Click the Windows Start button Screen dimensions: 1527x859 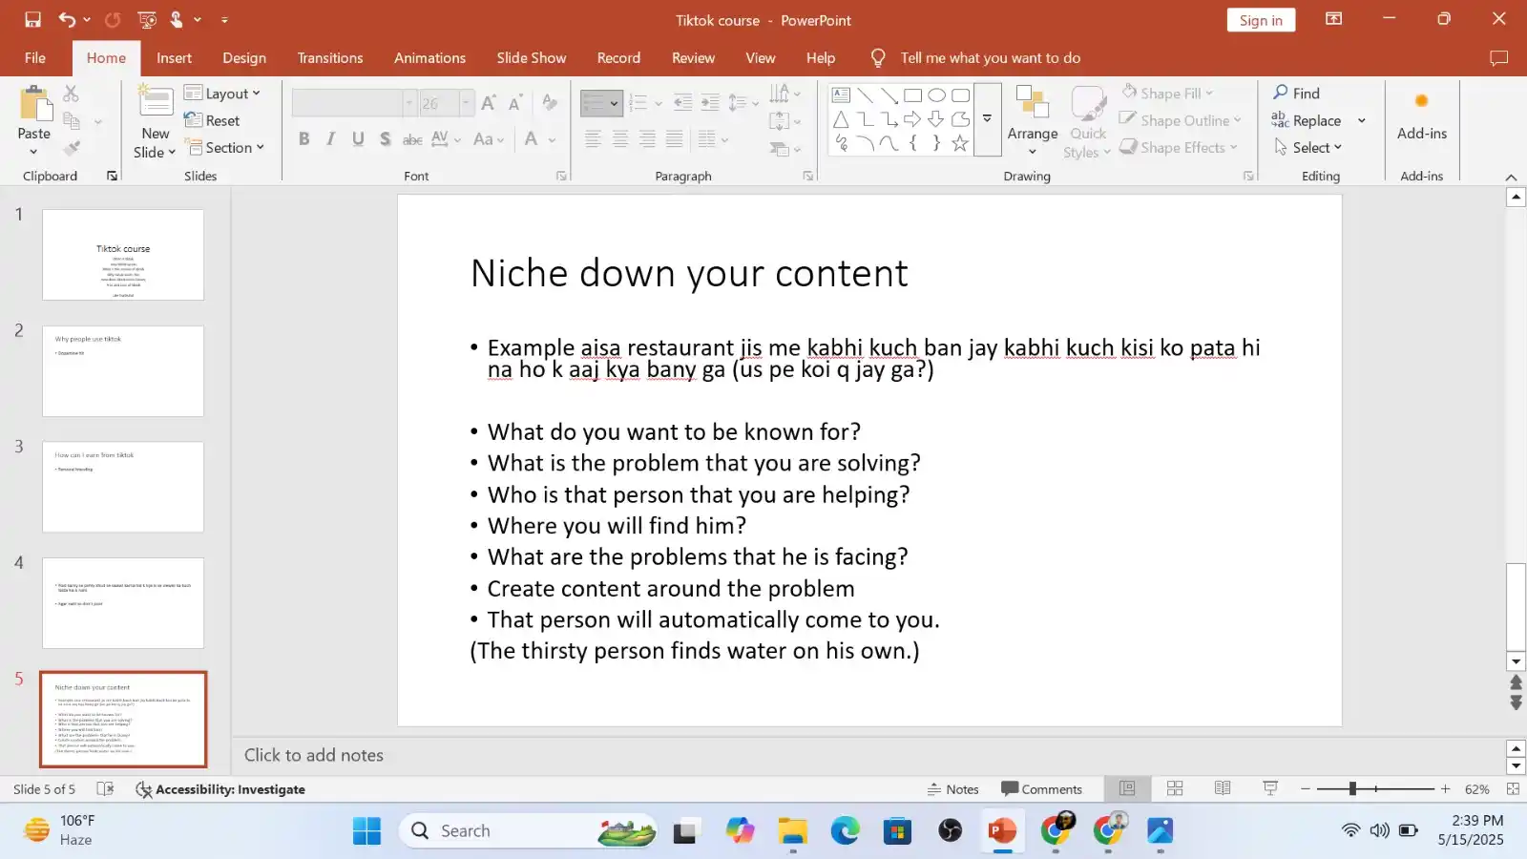366,831
